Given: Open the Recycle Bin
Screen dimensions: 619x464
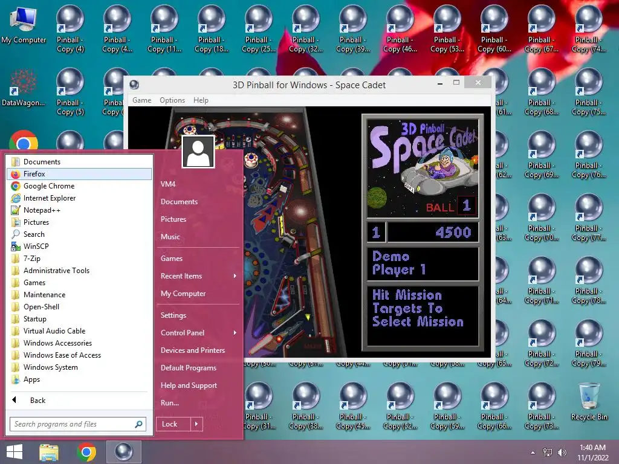Looking at the screenshot, I should coord(589,402).
